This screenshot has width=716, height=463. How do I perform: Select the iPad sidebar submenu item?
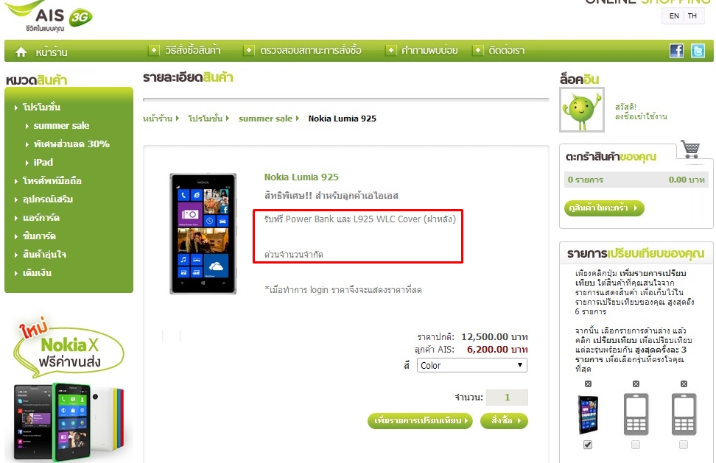(x=43, y=163)
